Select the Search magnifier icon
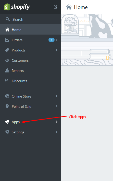This screenshot has width=113, height=181. click(8, 19)
